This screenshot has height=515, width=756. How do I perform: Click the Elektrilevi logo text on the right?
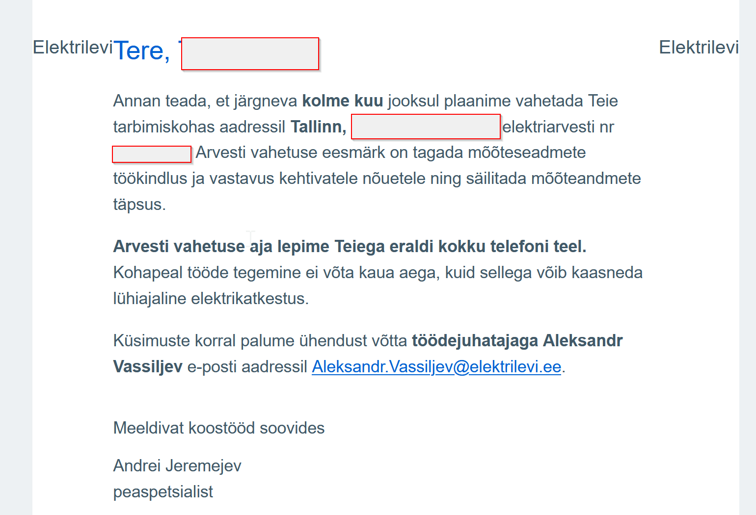click(698, 48)
